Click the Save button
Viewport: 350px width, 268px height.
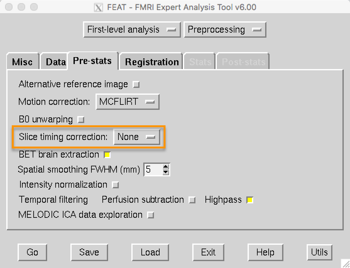pos(89,252)
